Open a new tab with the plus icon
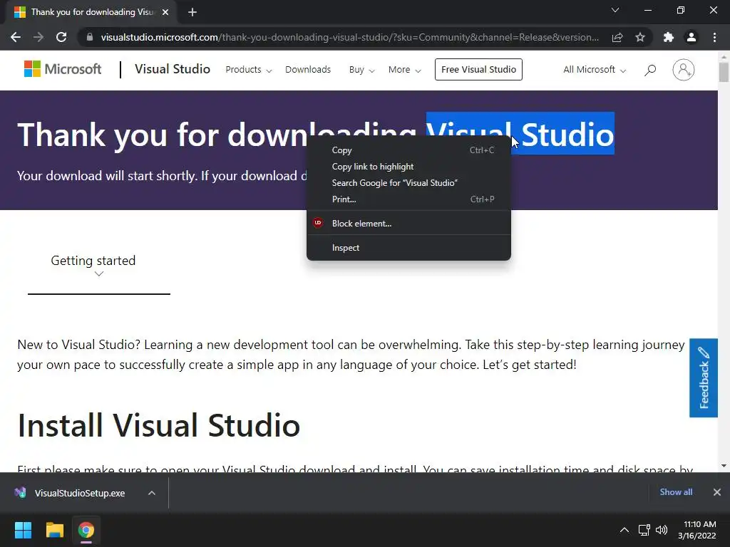Viewport: 730px width, 547px height. (x=192, y=12)
